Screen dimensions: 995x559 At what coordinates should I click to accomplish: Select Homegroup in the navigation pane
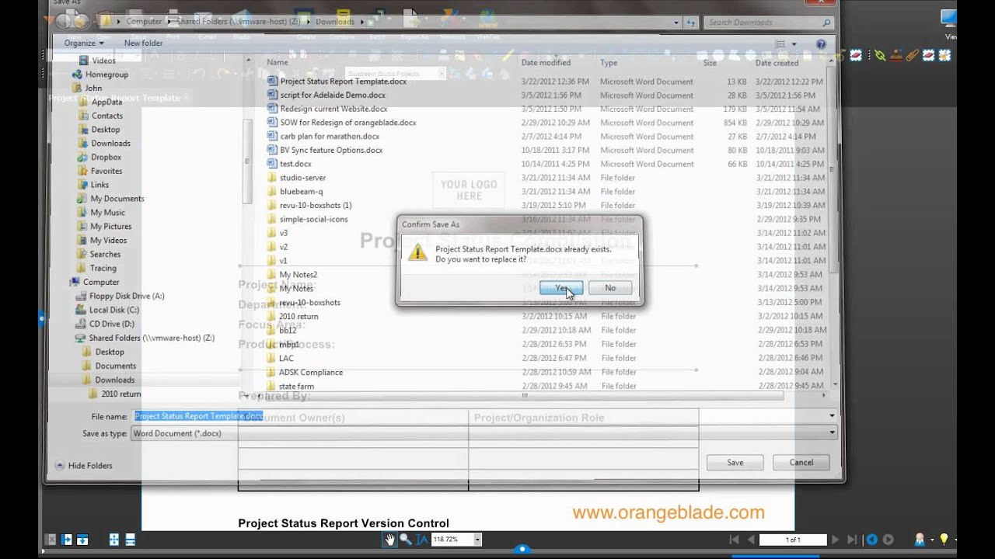tap(106, 75)
